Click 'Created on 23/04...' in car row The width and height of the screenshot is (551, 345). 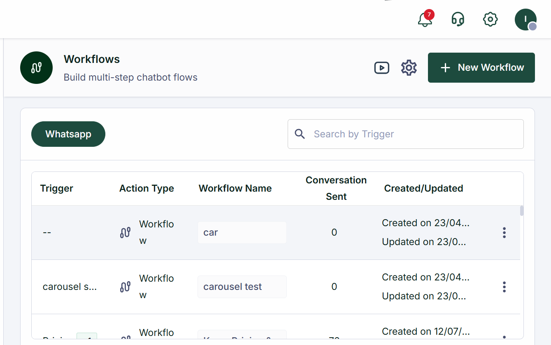tap(425, 223)
